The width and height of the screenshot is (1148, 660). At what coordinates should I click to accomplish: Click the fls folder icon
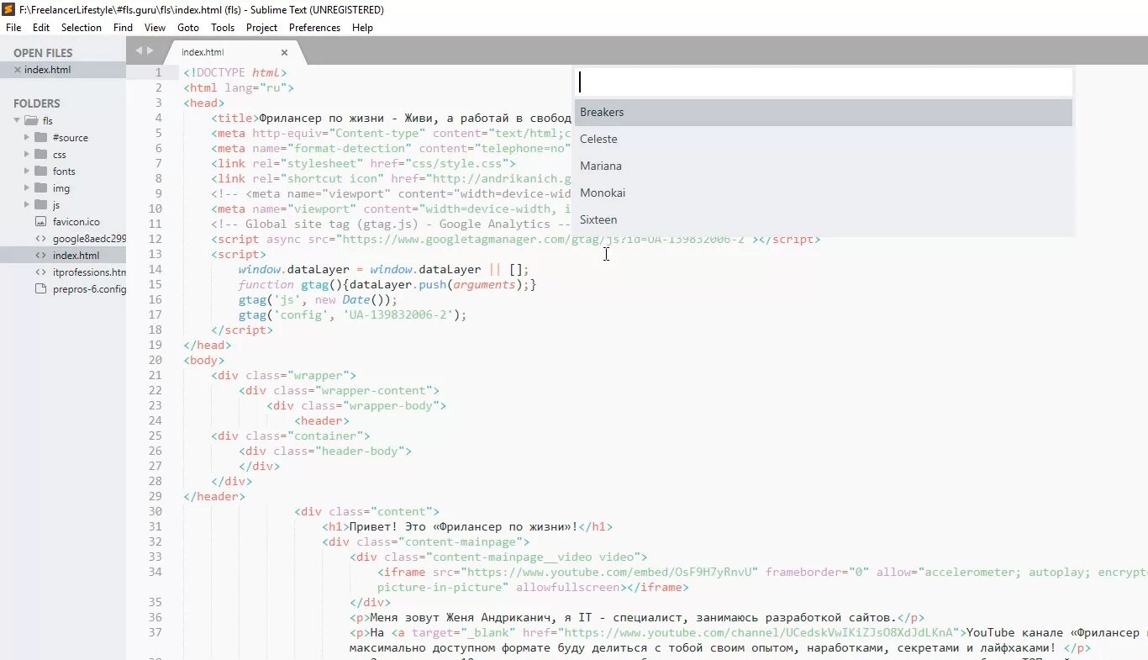click(32, 120)
